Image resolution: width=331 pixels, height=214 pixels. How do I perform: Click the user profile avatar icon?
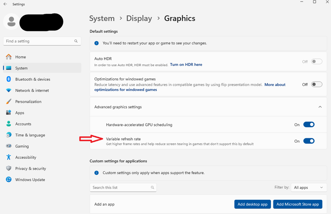coord(11,21)
